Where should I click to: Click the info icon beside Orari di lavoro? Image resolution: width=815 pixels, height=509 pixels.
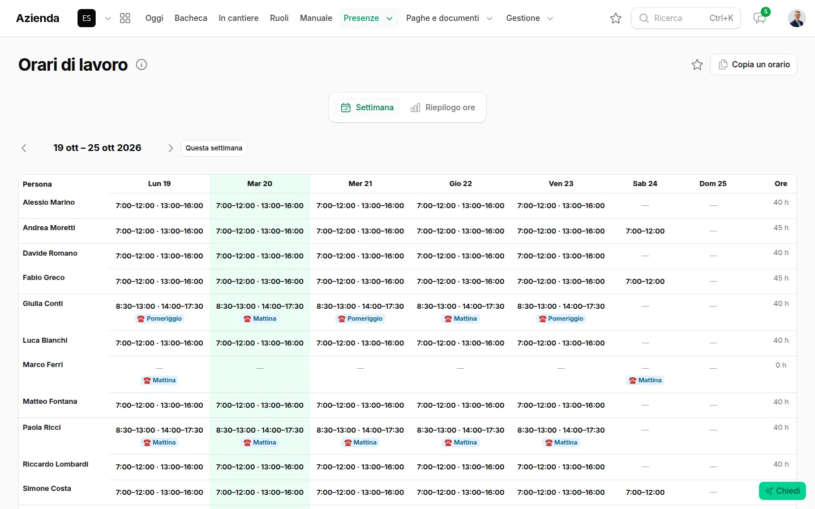click(141, 64)
